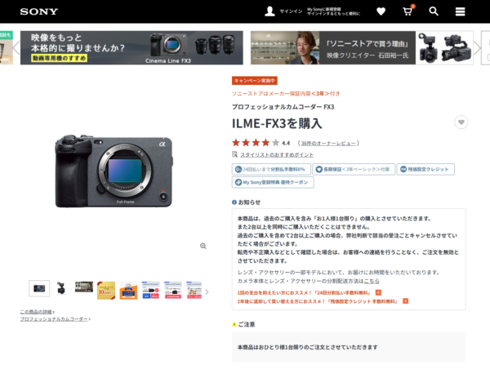Click 長期保証<3年ベーシック>付属 badge

[x=354, y=169]
